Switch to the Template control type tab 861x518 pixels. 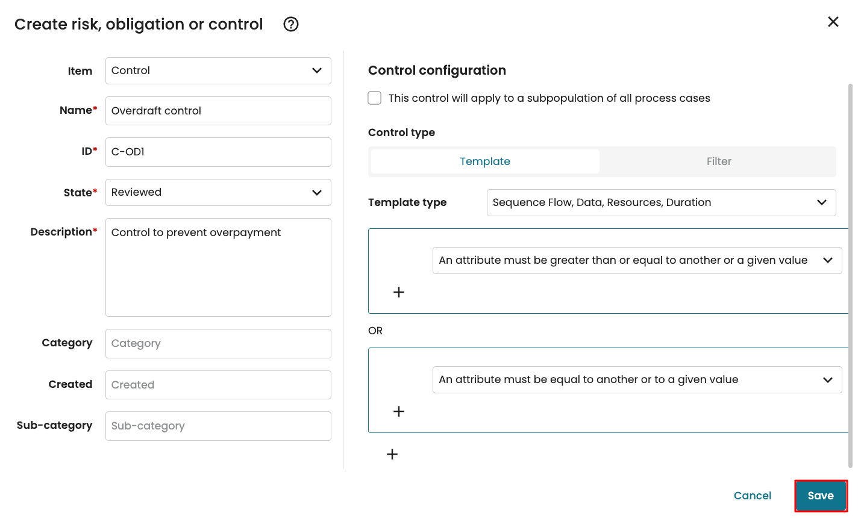485,161
